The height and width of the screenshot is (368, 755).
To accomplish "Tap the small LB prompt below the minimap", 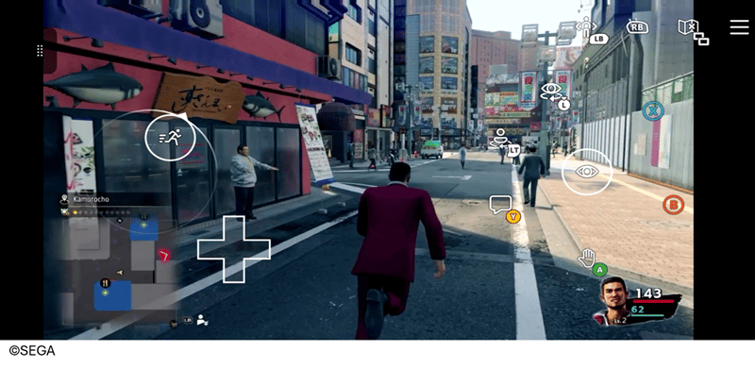I will pyautogui.click(x=187, y=319).
